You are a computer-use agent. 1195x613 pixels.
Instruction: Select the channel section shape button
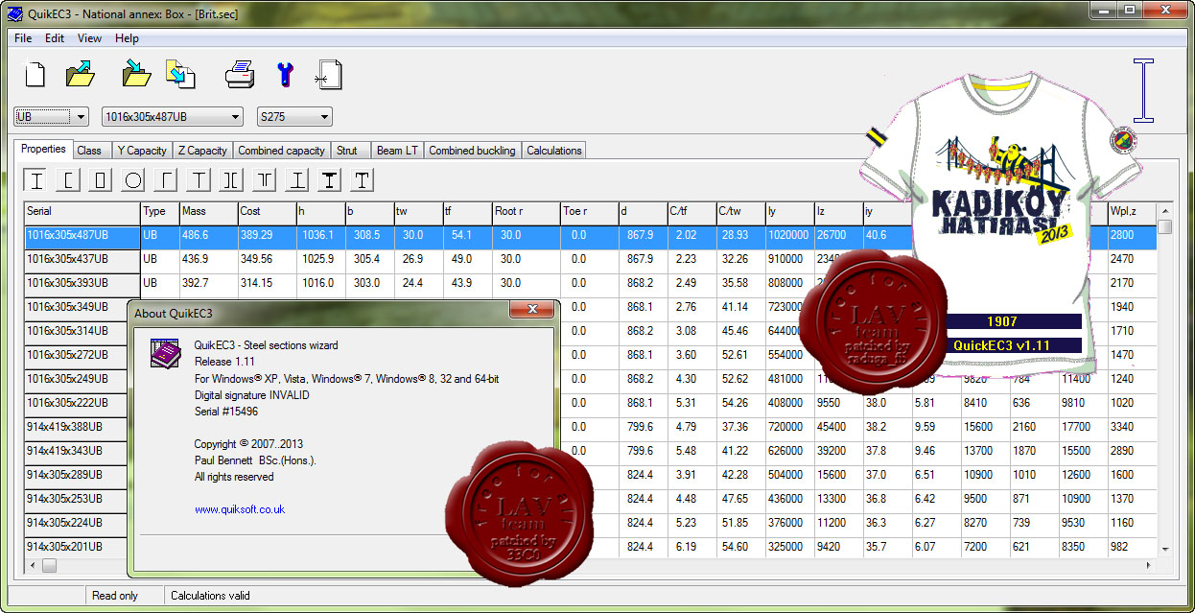click(69, 179)
